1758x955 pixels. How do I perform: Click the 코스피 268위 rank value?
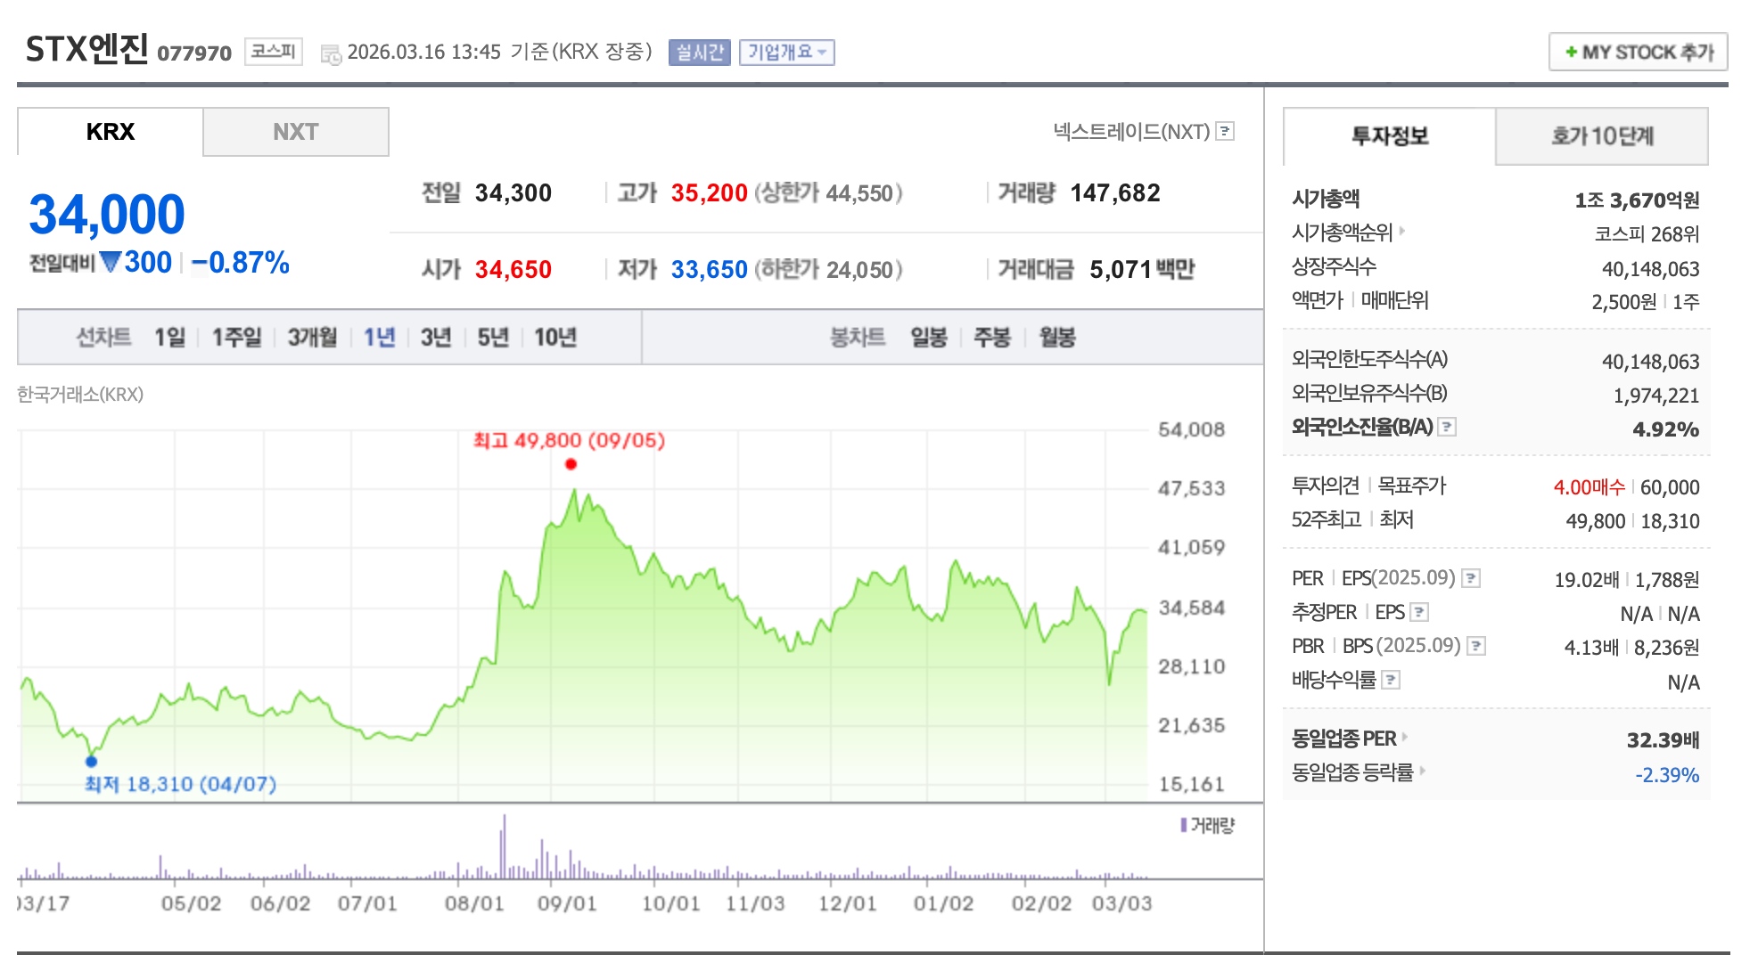pyautogui.click(x=1647, y=234)
